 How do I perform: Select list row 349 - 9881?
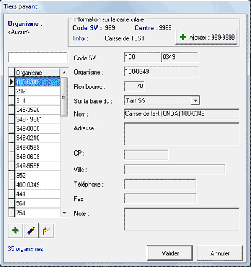pyautogui.click(x=37, y=119)
